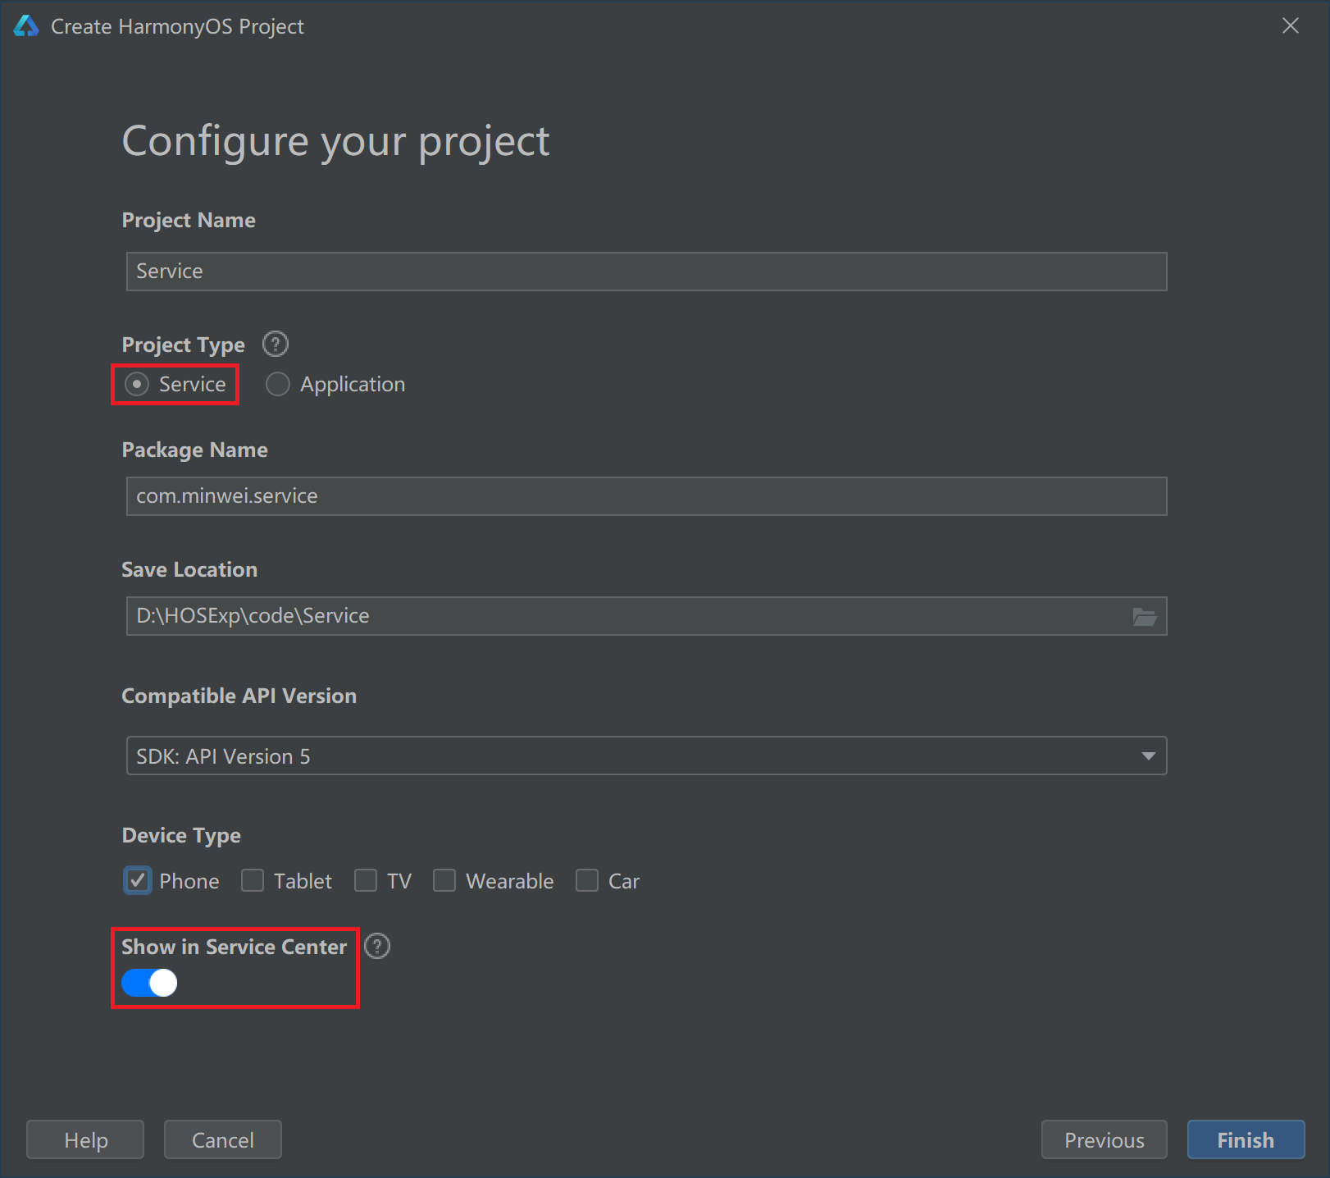Image resolution: width=1330 pixels, height=1178 pixels.
Task: Open the Compatible API Version dropdown
Action: [x=646, y=756]
